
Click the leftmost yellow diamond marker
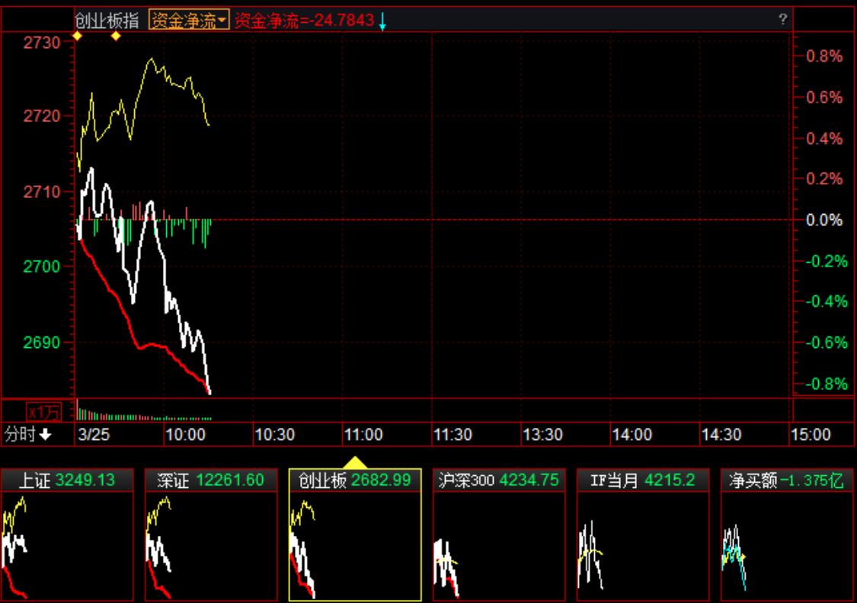pos(77,35)
